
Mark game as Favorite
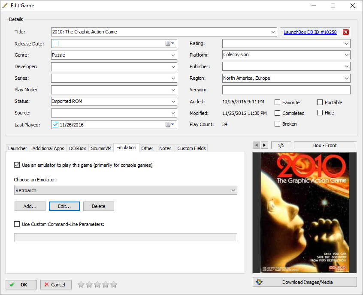click(277, 102)
